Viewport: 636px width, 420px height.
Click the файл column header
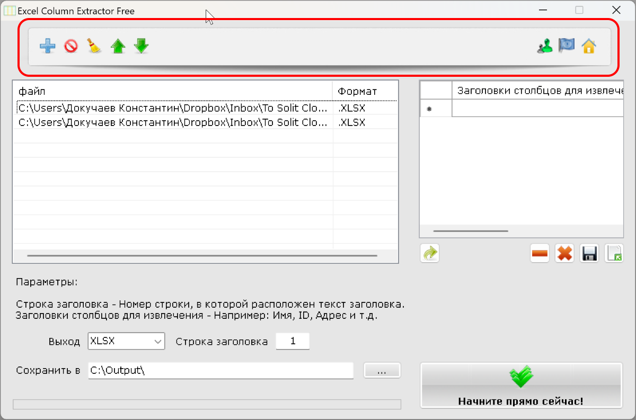tap(173, 91)
